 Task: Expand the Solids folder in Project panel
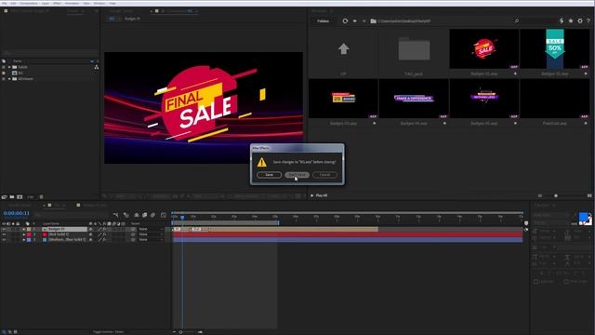(9, 67)
